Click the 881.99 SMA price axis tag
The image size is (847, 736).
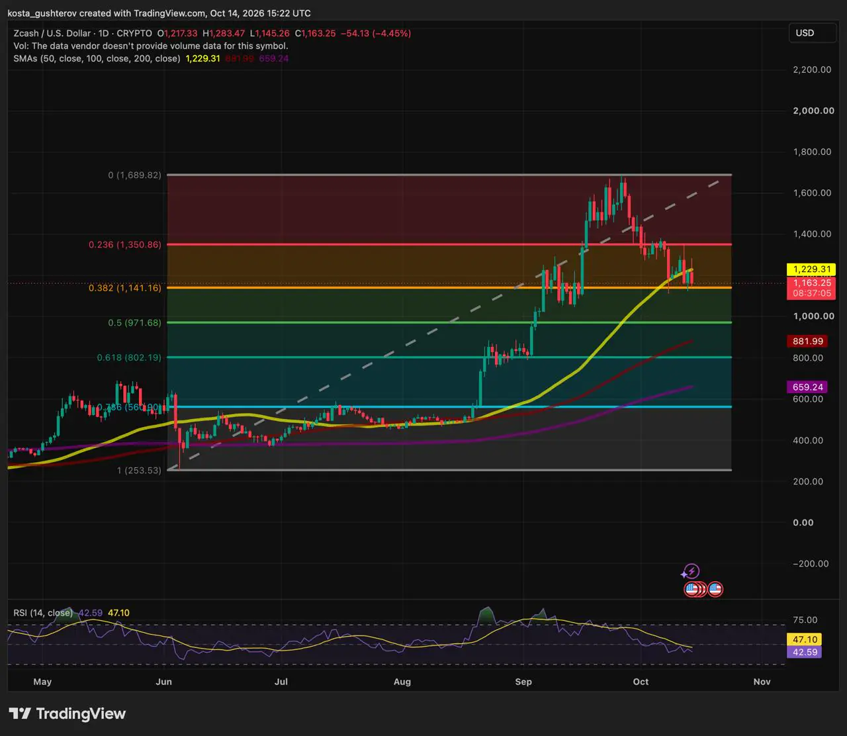809,342
